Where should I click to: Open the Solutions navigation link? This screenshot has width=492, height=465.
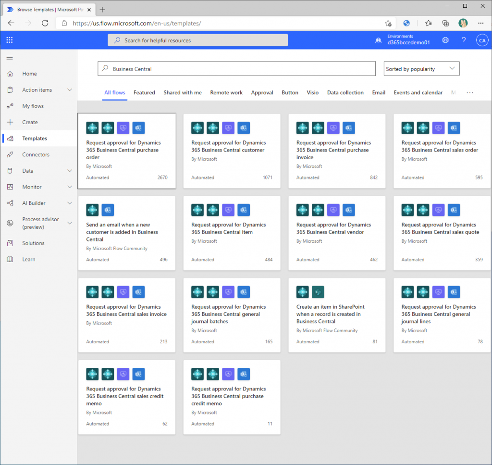(x=33, y=243)
